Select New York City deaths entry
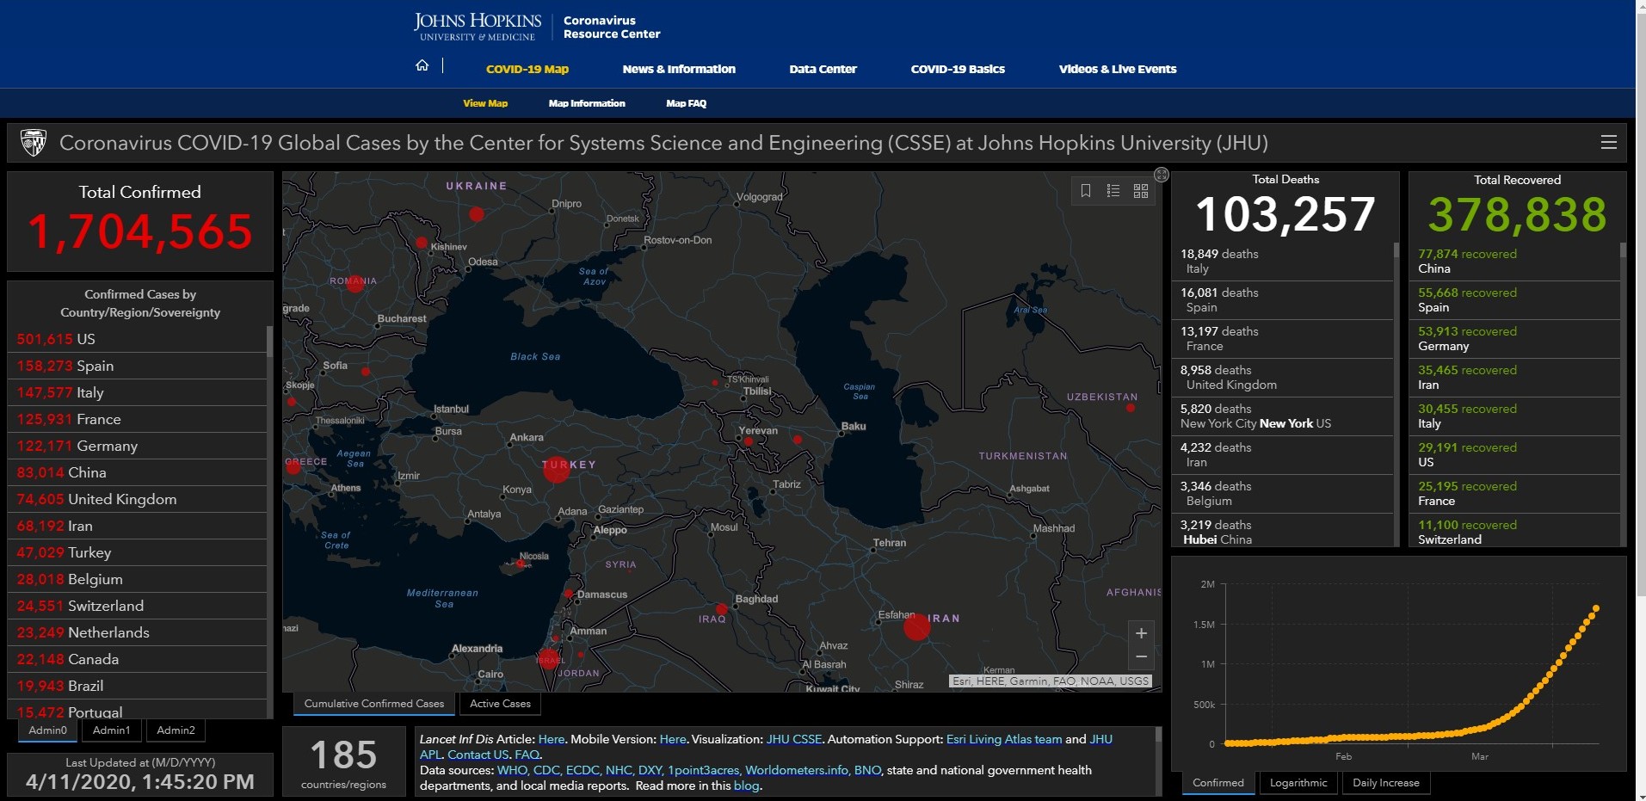Screen dimensions: 1646x801 click(x=1282, y=416)
